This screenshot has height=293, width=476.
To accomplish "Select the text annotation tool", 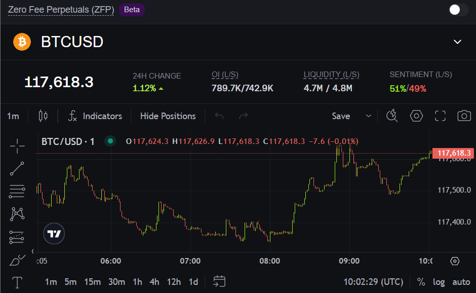I will pyautogui.click(x=17, y=282).
